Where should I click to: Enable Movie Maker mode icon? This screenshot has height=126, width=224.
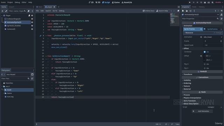pyautogui.click(x=212, y=2)
